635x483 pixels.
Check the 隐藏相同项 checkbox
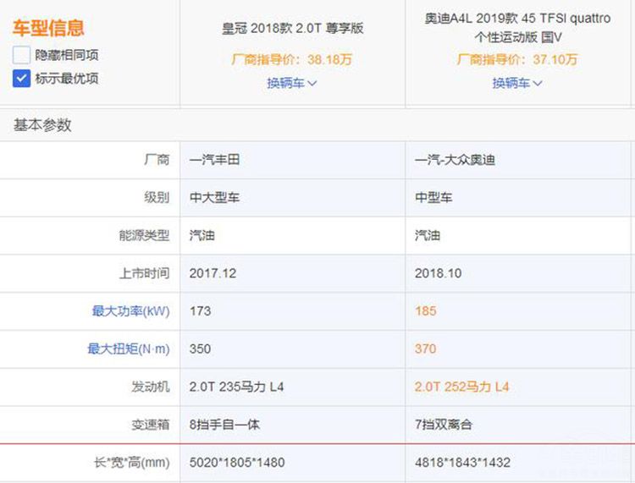22,55
